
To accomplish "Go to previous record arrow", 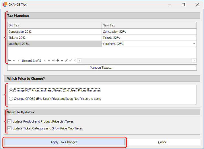I will click(x=19, y=60).
